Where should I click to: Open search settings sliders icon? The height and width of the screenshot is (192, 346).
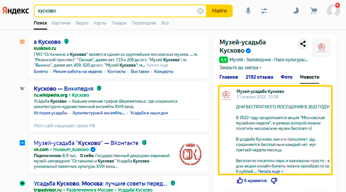264,11
